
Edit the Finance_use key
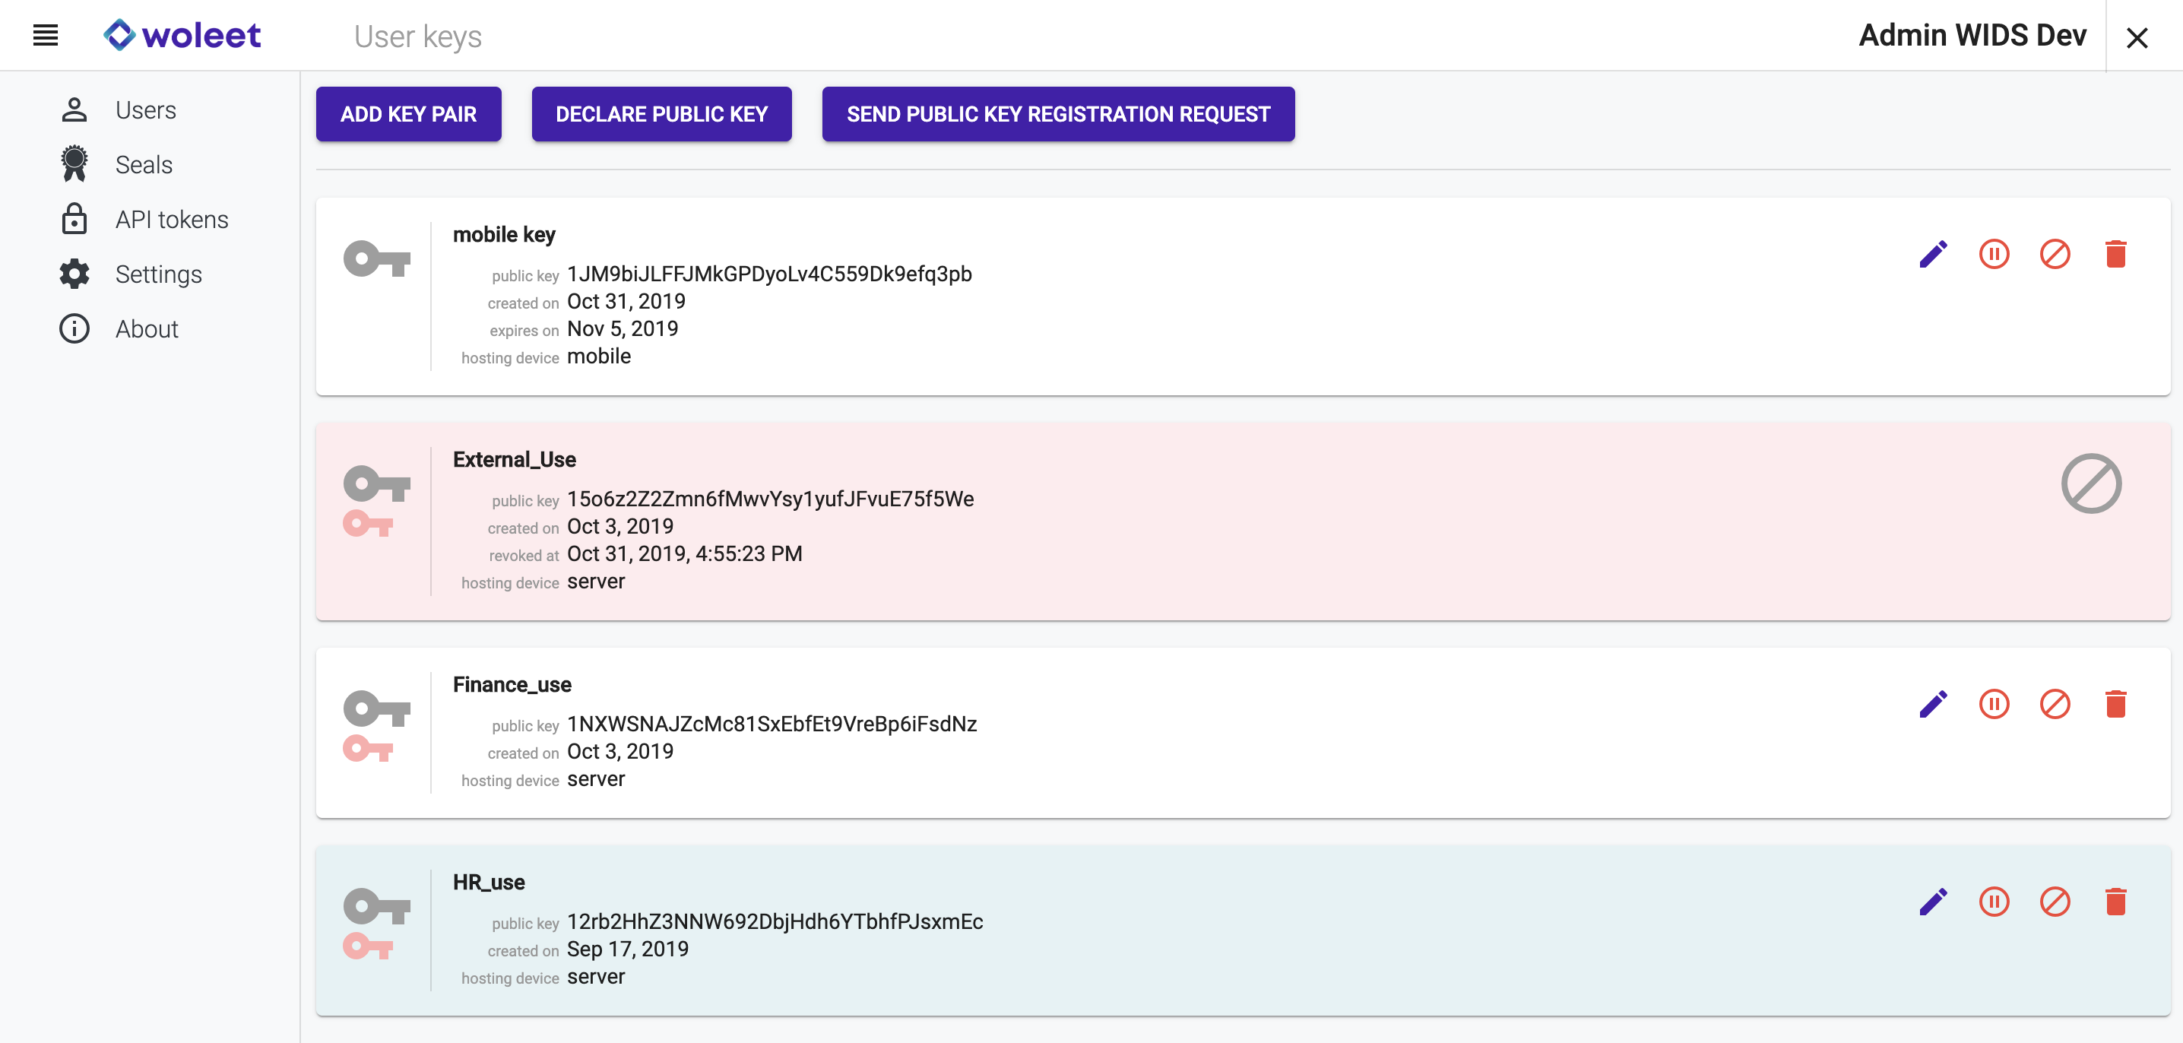tap(1933, 704)
